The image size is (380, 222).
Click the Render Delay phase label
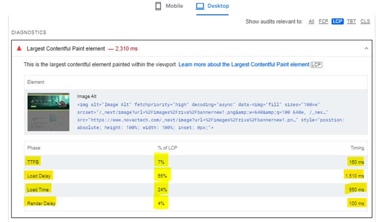point(42,203)
